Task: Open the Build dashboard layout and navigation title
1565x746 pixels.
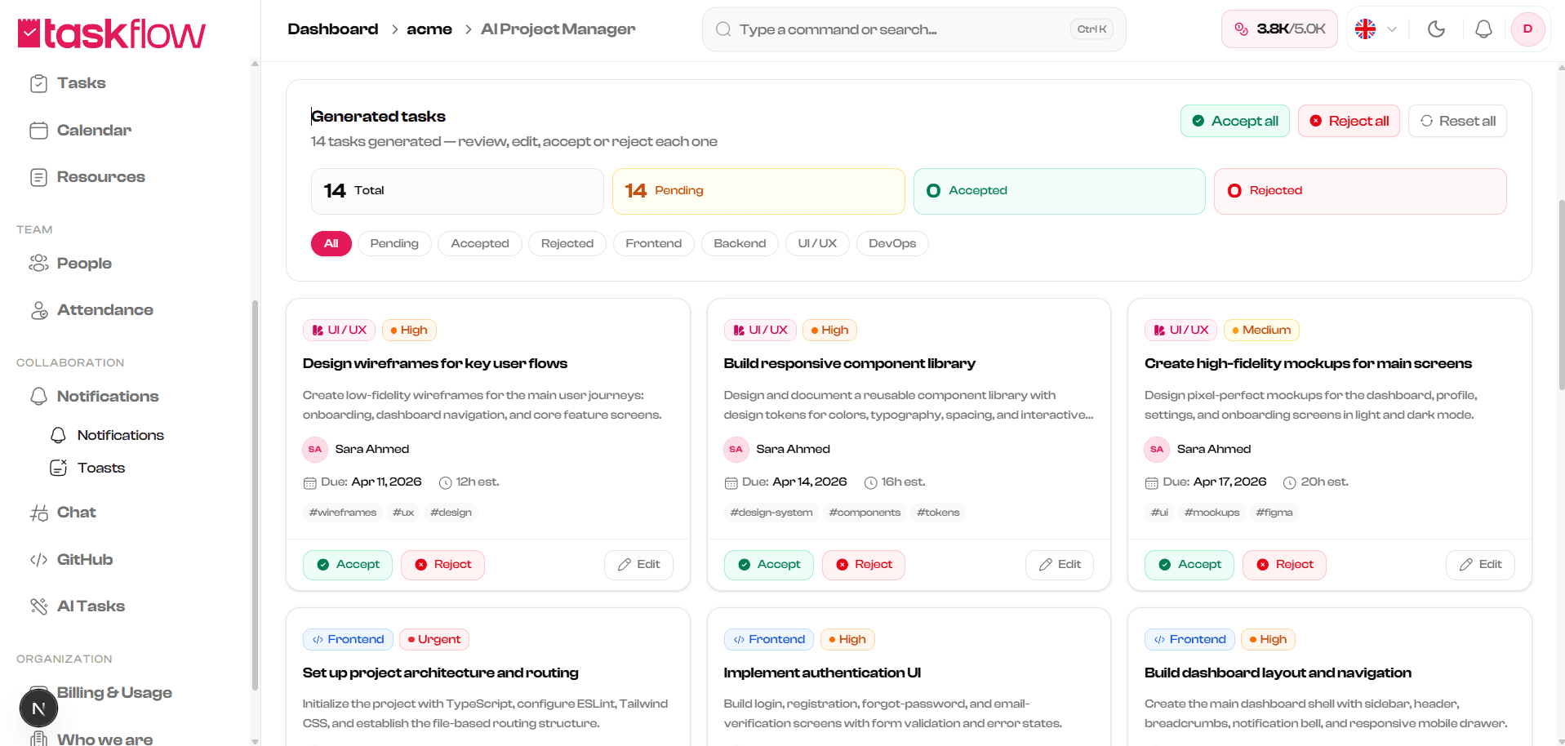Action: click(x=1278, y=673)
